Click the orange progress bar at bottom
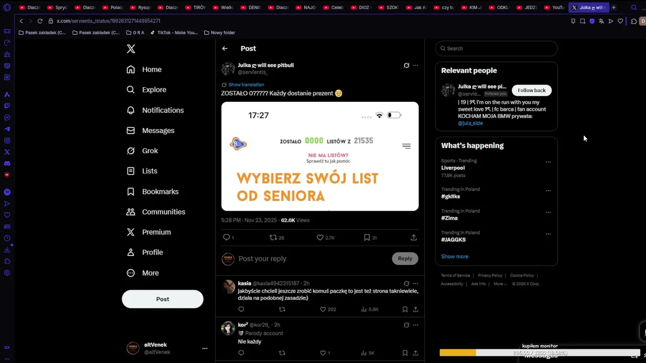The image size is (646, 363). tap(458, 353)
